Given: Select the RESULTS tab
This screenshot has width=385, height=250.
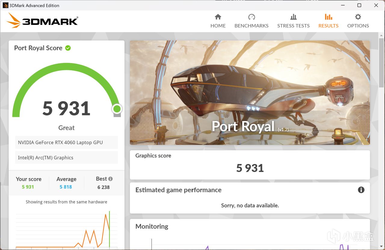Looking at the screenshot, I should (328, 21).
